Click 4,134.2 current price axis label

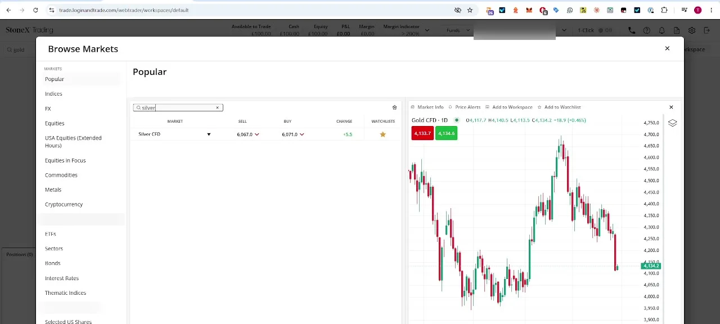click(651, 266)
